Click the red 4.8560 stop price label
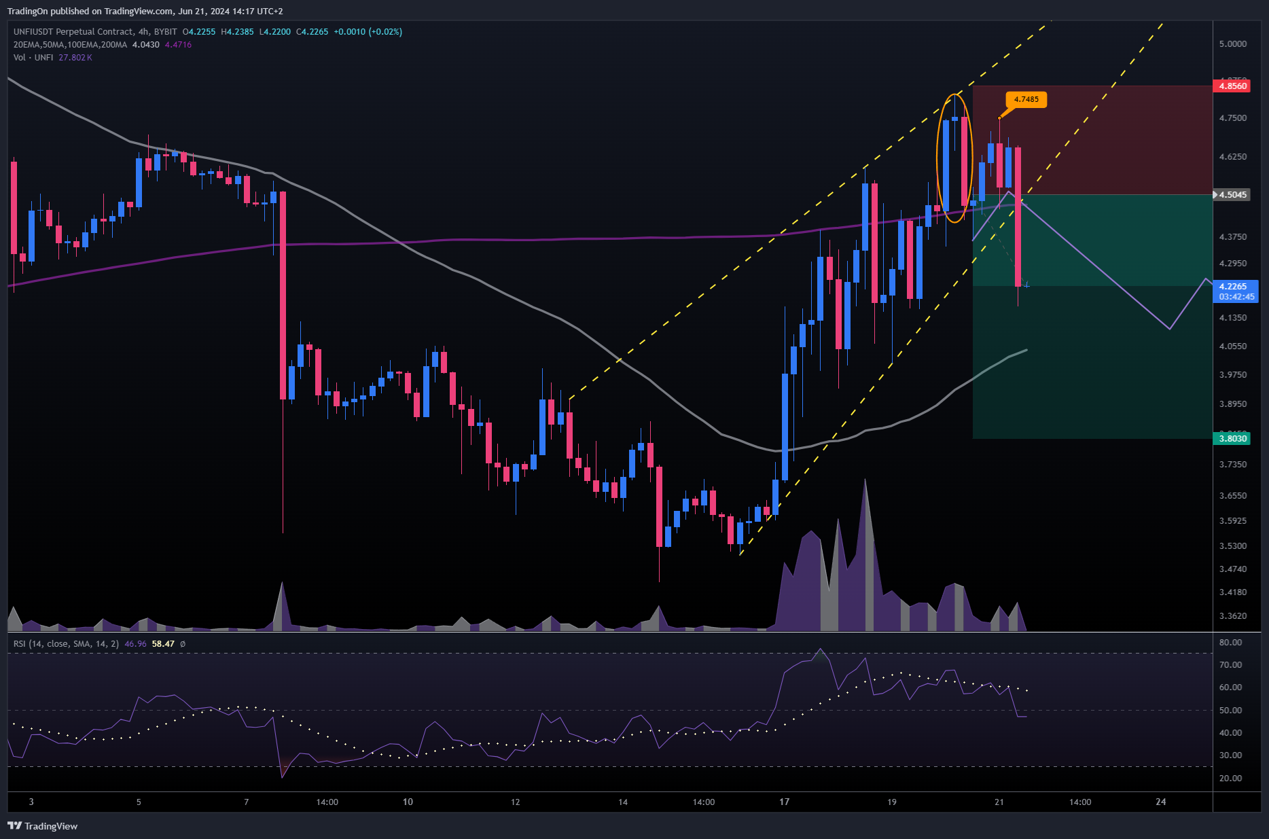The height and width of the screenshot is (839, 1269). [1232, 86]
